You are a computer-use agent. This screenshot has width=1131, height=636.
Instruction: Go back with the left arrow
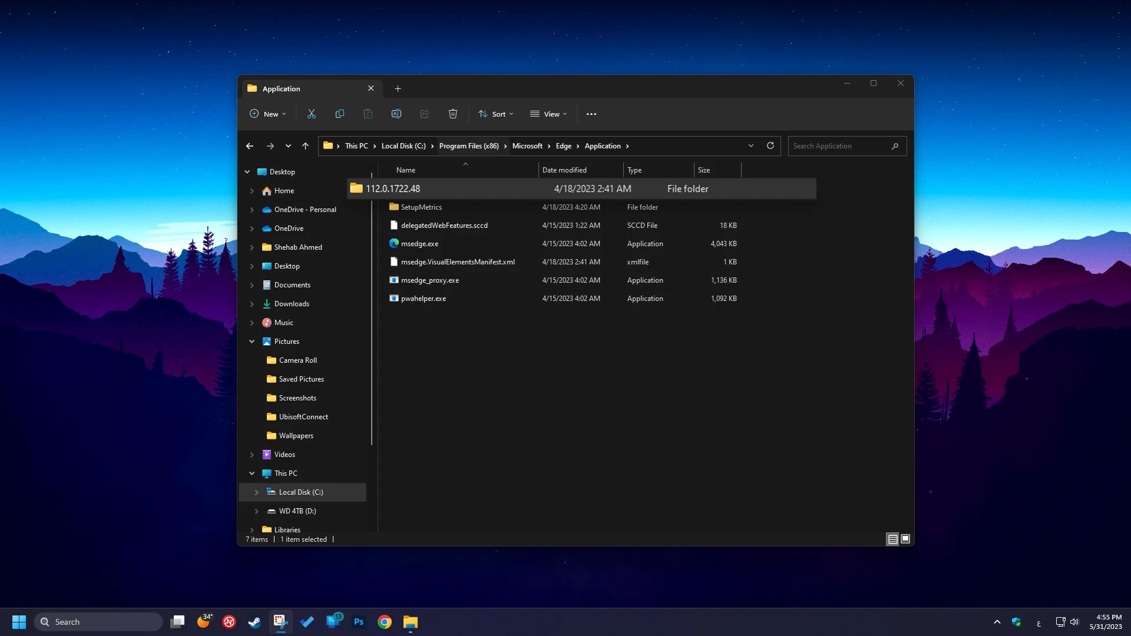click(x=250, y=146)
